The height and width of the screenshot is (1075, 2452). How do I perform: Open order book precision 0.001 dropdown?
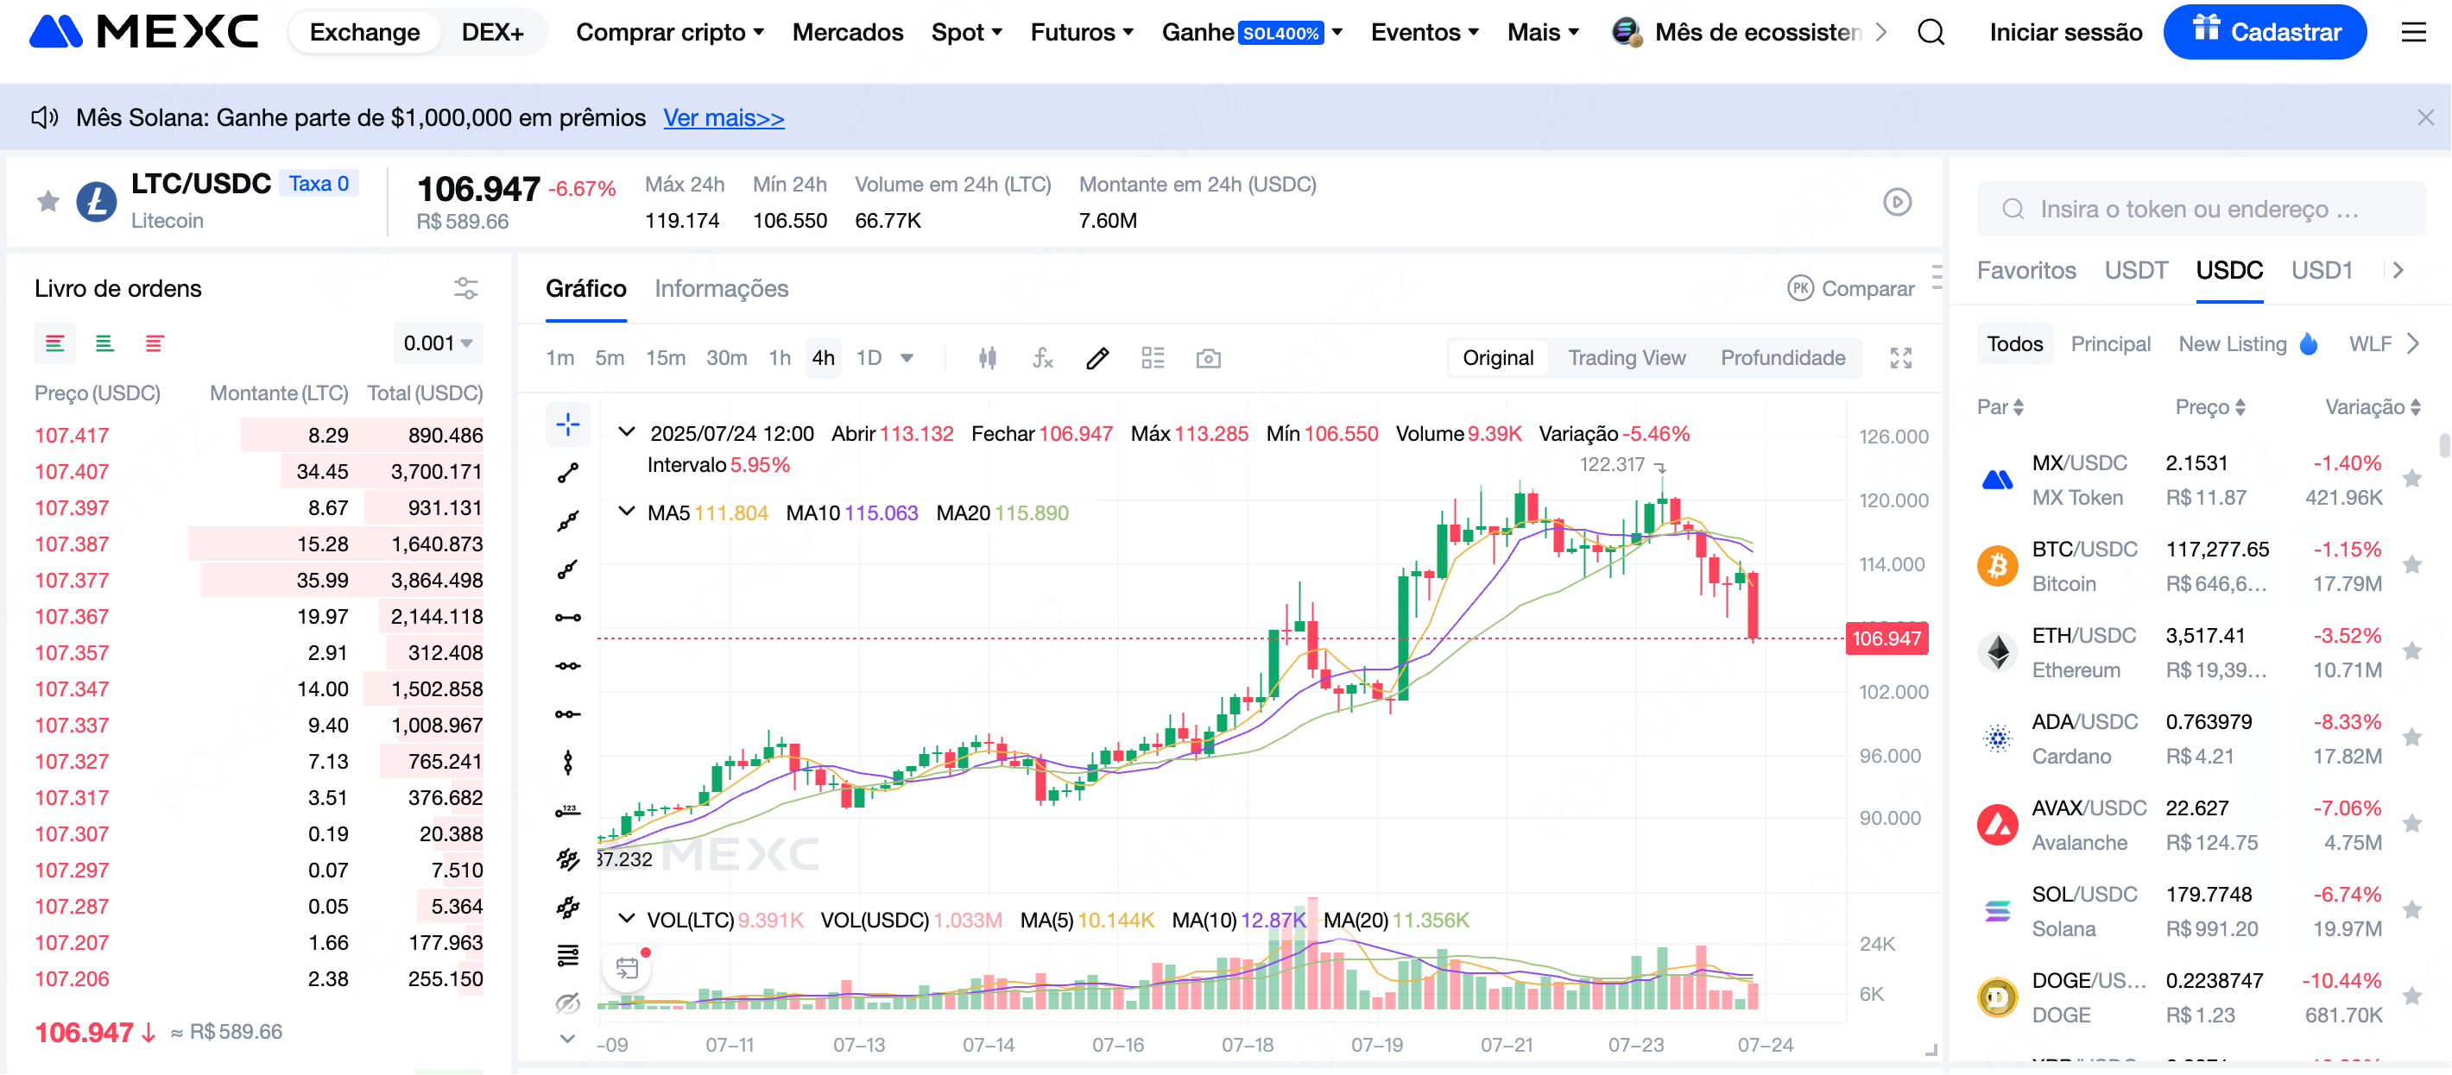coord(438,343)
